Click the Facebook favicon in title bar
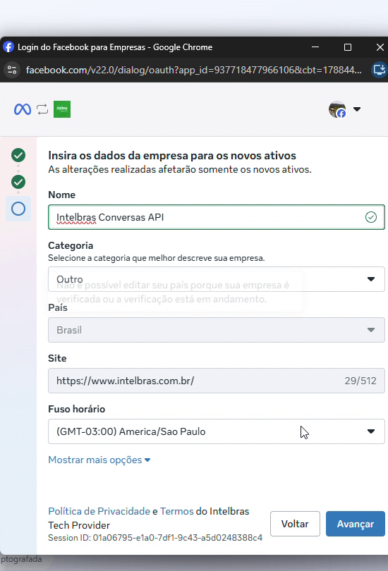Viewport: 388px width, 571px height. pyautogui.click(x=8, y=47)
